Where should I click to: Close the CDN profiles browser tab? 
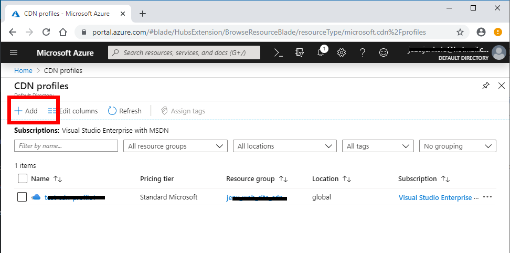(x=123, y=14)
